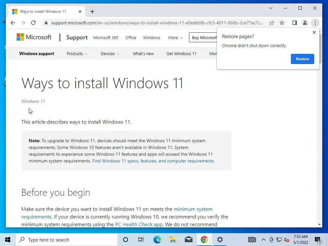
Task: Click the blue Restore button
Action: tap(302, 59)
